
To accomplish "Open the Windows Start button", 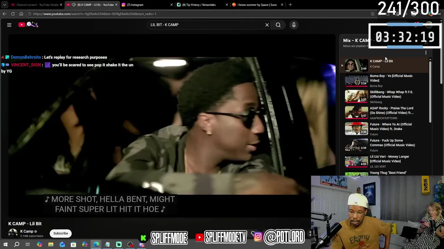I will (x=6, y=245).
